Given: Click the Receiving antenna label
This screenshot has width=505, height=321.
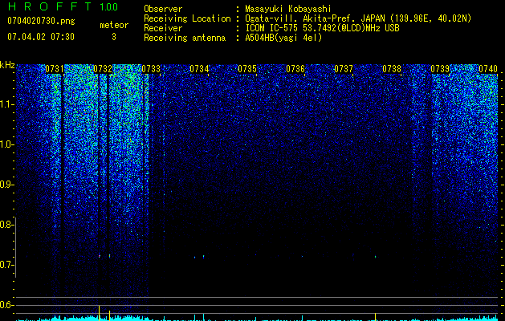Looking at the screenshot, I should [185, 38].
